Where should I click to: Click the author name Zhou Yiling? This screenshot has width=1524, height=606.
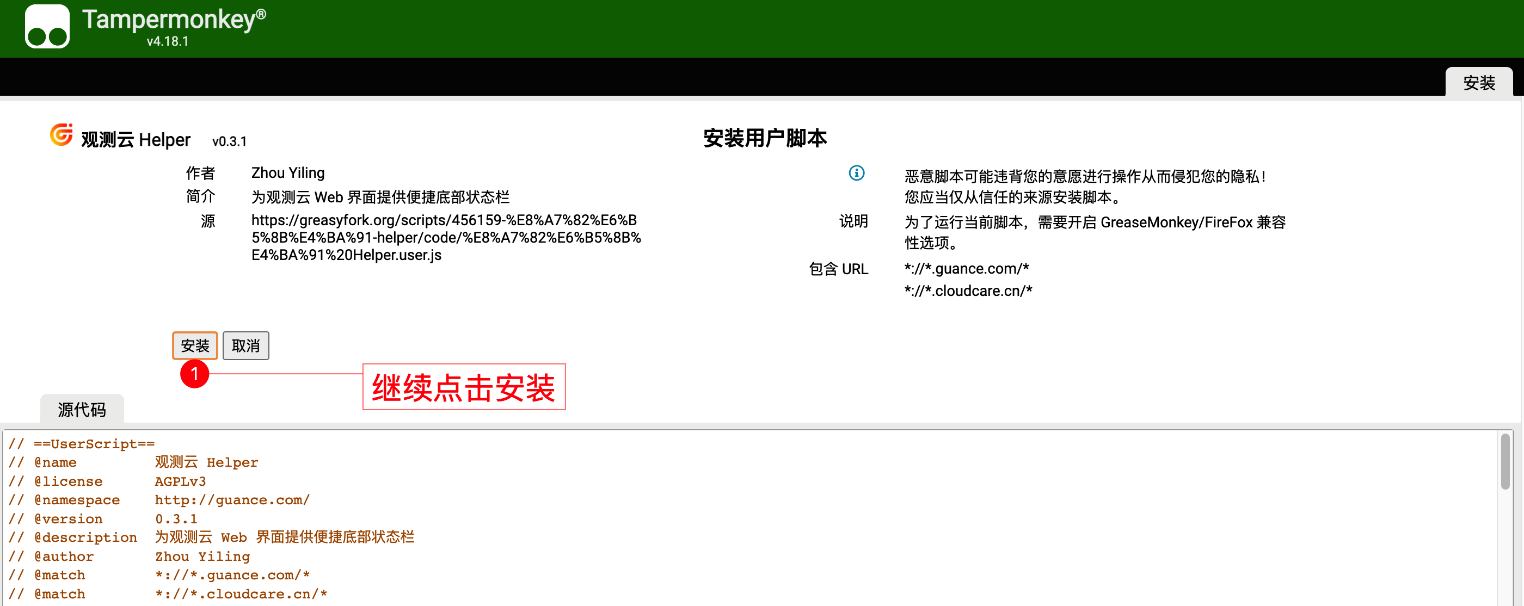pyautogui.click(x=287, y=172)
